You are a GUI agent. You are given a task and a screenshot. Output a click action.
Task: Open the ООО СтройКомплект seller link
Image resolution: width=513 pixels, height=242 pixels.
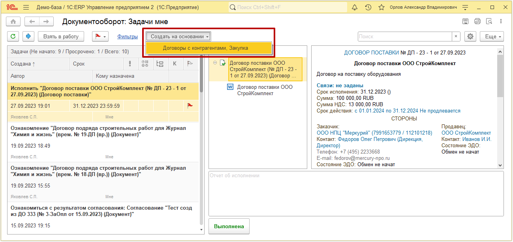(466, 133)
